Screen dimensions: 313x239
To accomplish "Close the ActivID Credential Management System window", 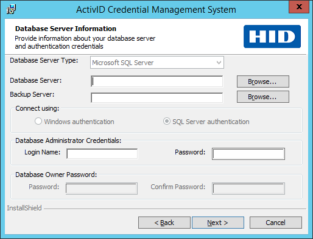I will [x=299, y=7].
